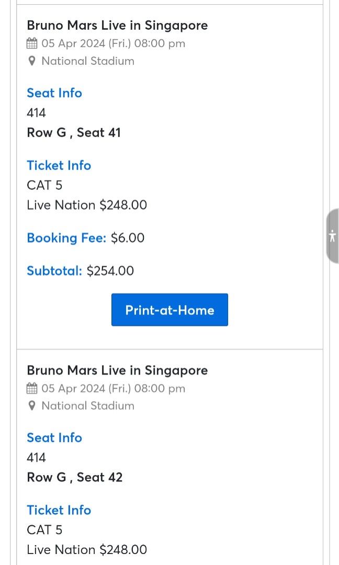339x565 pixels.
Task: Click the CAT 5 ticket category text
Action: coord(44,185)
